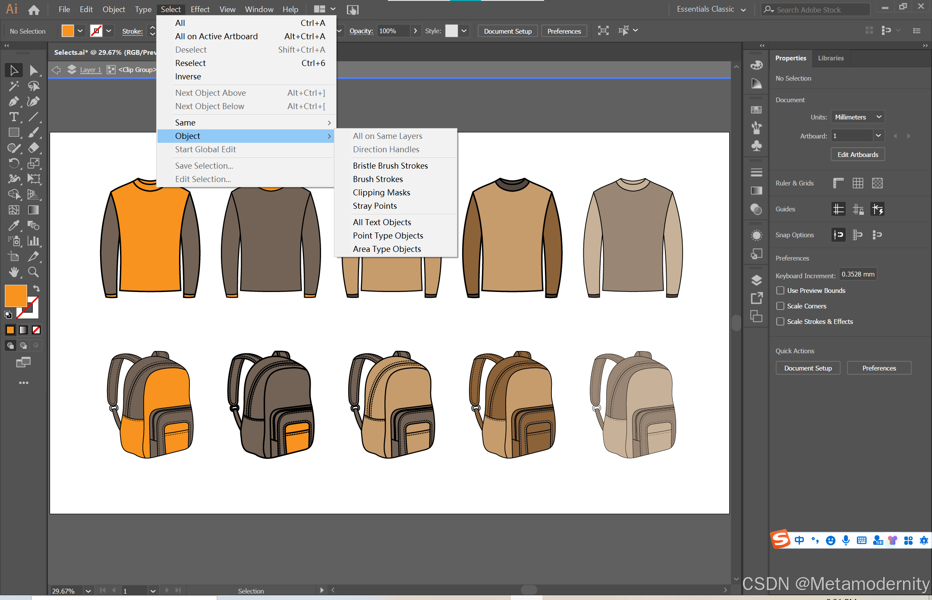Enable Use Preview Bounds checkbox
Image resolution: width=932 pixels, height=600 pixels.
click(x=780, y=290)
